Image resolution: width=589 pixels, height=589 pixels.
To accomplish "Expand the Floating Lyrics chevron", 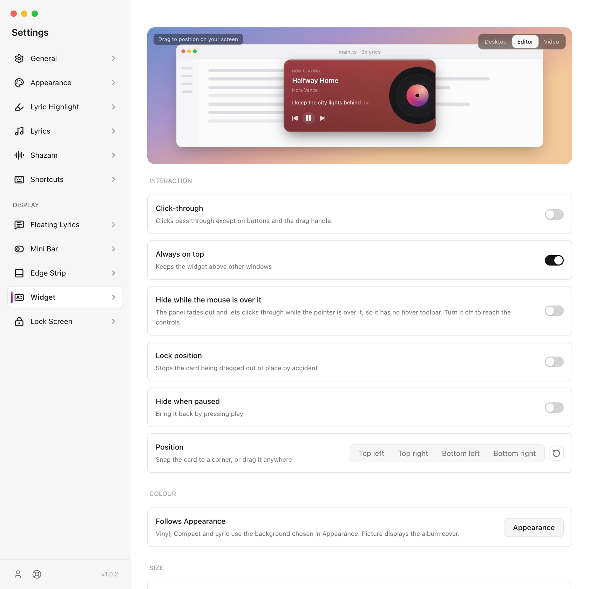I will tap(114, 225).
